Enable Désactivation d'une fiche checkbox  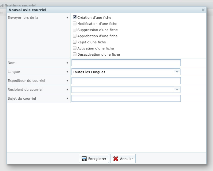[x=75, y=54]
